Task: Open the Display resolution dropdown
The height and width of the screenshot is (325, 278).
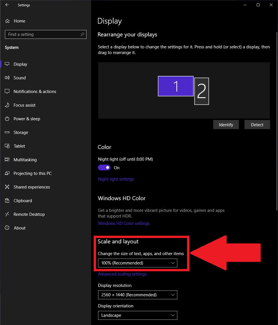Action: click(x=138, y=295)
